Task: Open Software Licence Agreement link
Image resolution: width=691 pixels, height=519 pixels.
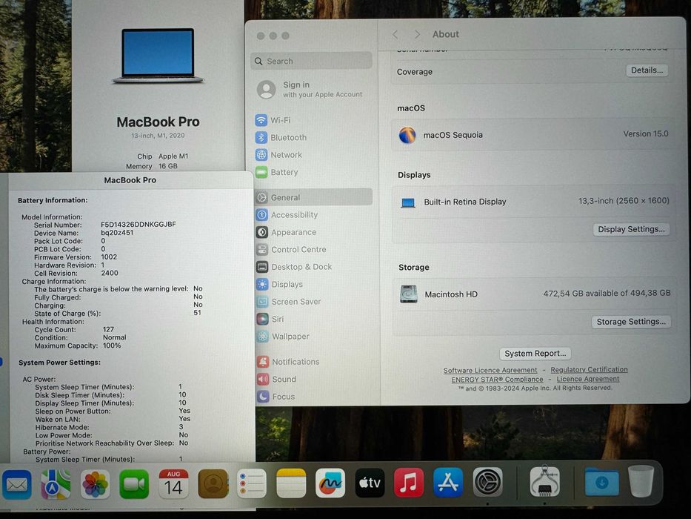Action: [x=490, y=370]
